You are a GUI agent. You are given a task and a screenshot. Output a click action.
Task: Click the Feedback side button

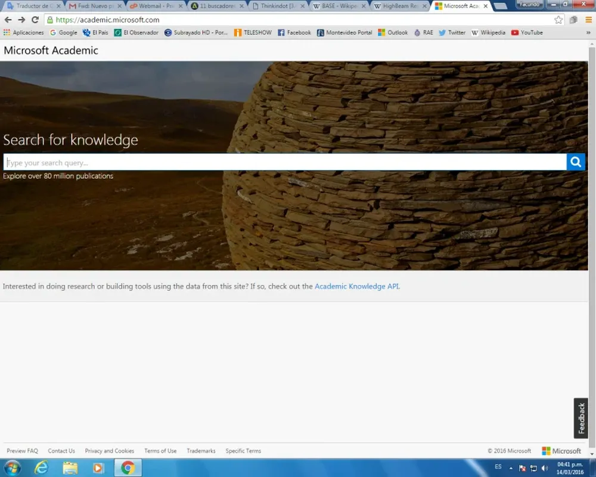[x=581, y=418]
